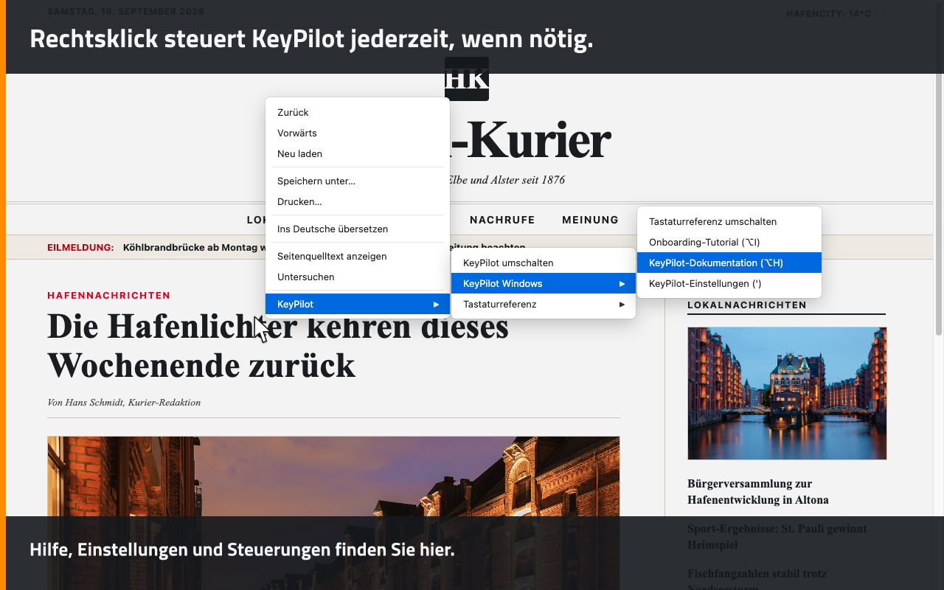This screenshot has width=944, height=590.
Task: Expand the KeyPilot submenu entry
Action: click(x=358, y=305)
